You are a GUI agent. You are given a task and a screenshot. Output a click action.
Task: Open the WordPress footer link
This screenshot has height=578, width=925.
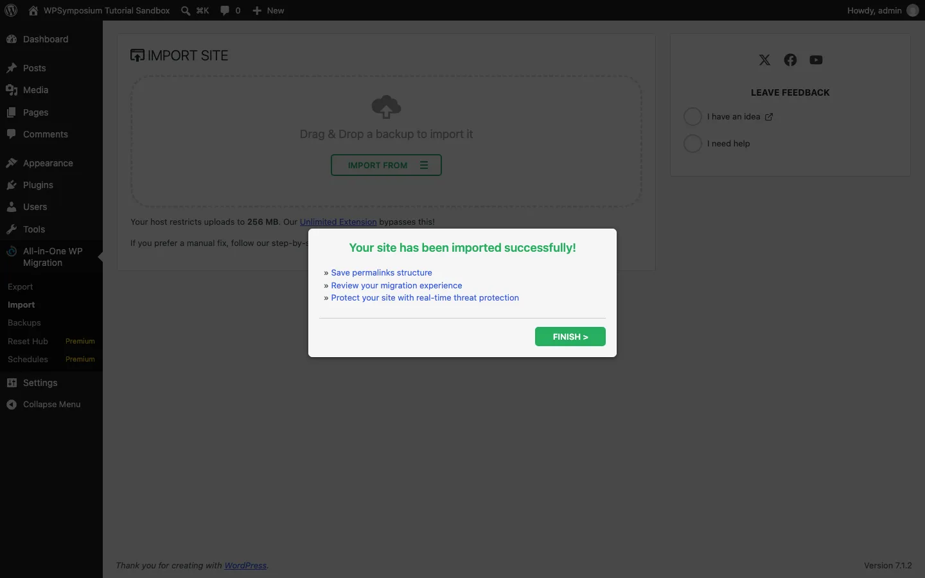click(x=245, y=566)
